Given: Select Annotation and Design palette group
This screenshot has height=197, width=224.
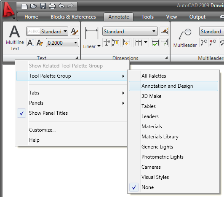Looking at the screenshot, I should (173, 86).
